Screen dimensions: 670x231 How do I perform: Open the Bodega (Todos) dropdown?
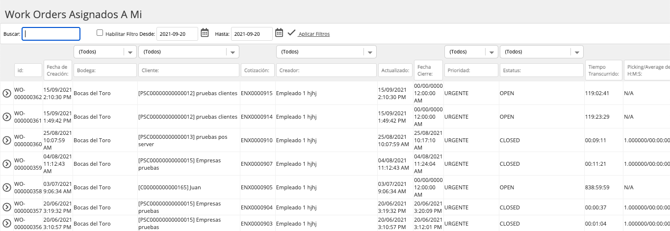[x=105, y=51]
